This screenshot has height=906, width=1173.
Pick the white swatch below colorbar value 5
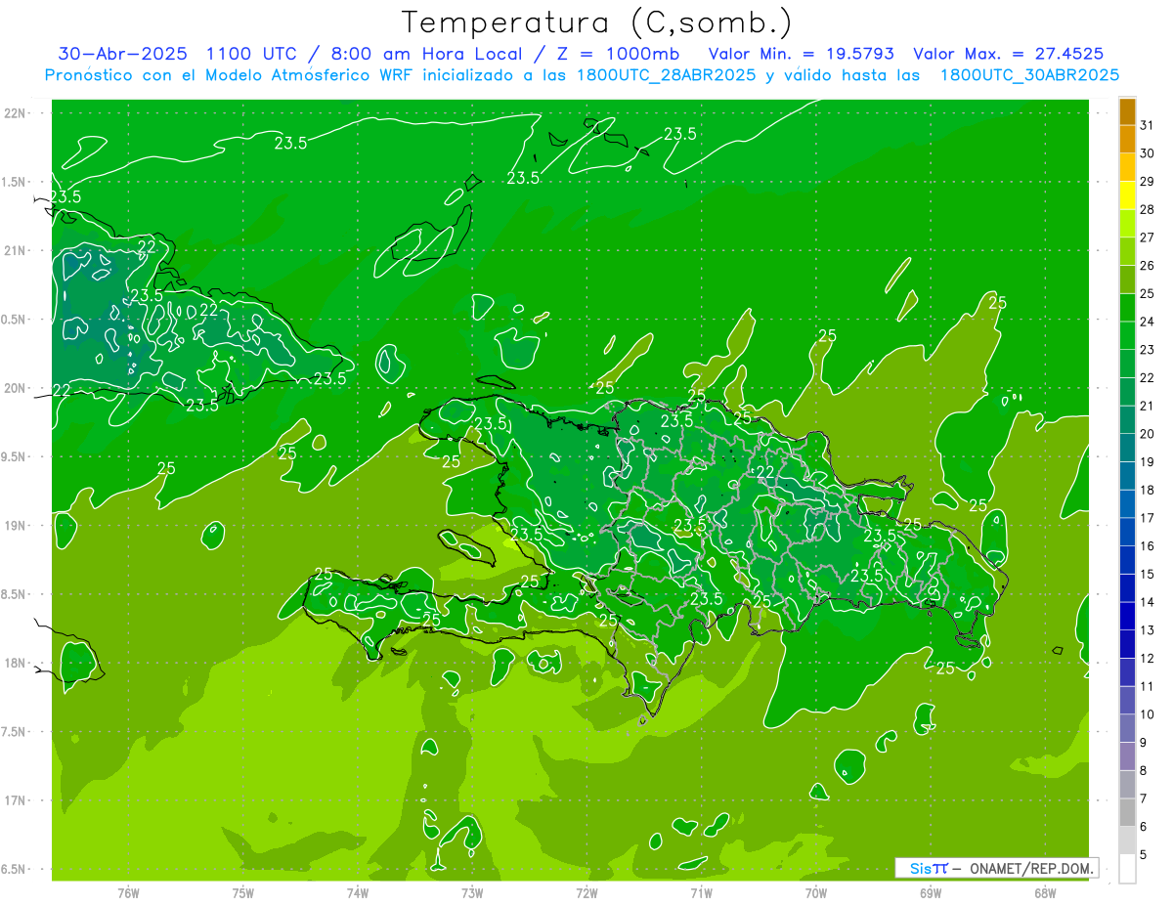point(1127,870)
